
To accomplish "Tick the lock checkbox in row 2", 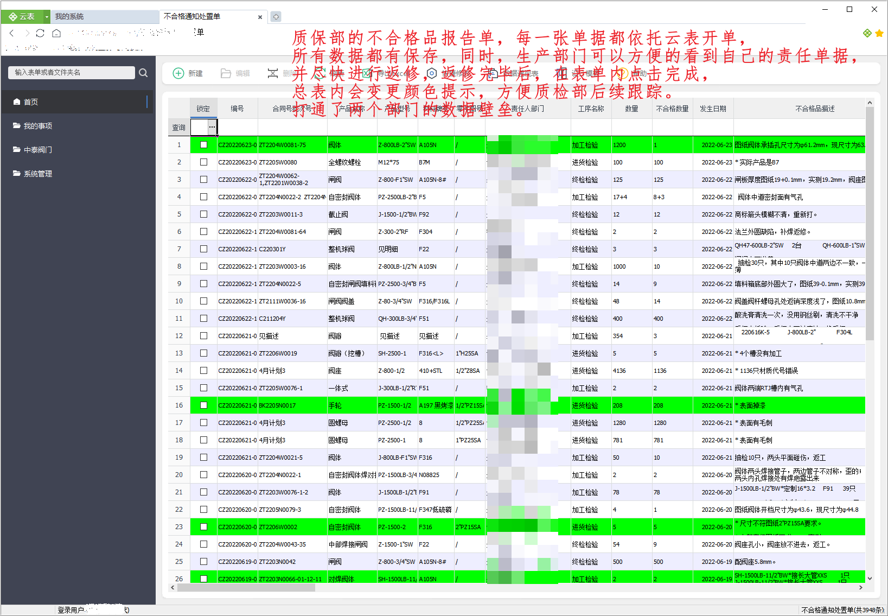I will click(203, 162).
